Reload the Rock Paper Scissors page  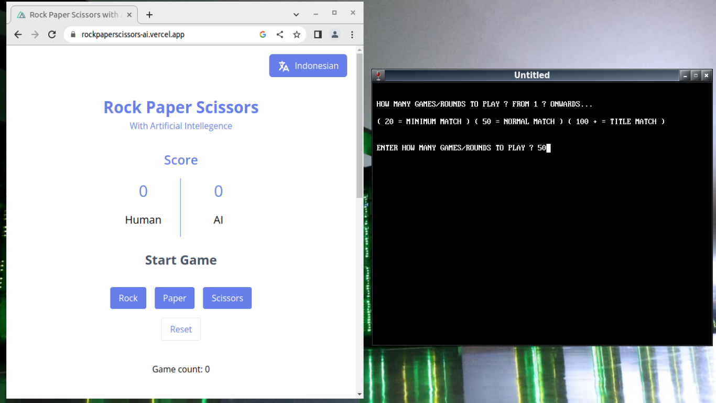click(52, 35)
